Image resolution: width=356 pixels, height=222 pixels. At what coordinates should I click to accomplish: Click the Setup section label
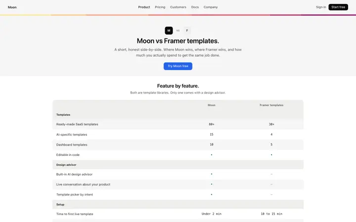[x=60, y=205]
